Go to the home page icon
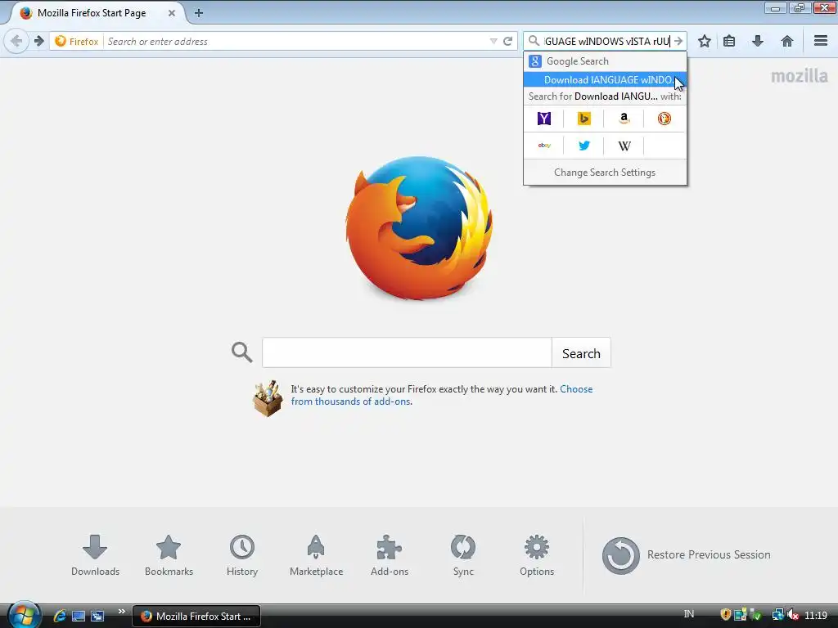The height and width of the screenshot is (628, 838). pos(786,41)
